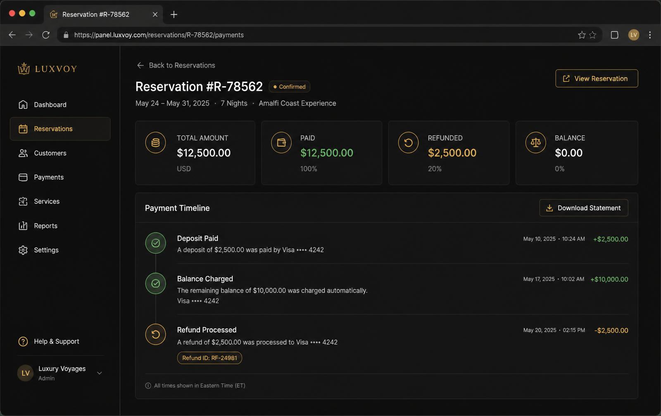Click the info icon near Eastern Time note
This screenshot has height=416, width=661.
tap(148, 385)
